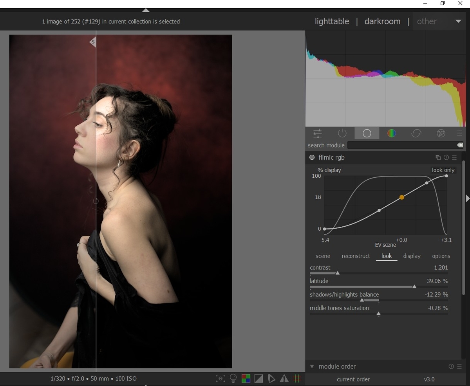Click the 'v3.0' module order value
This screenshot has width=470, height=386.
(x=429, y=379)
